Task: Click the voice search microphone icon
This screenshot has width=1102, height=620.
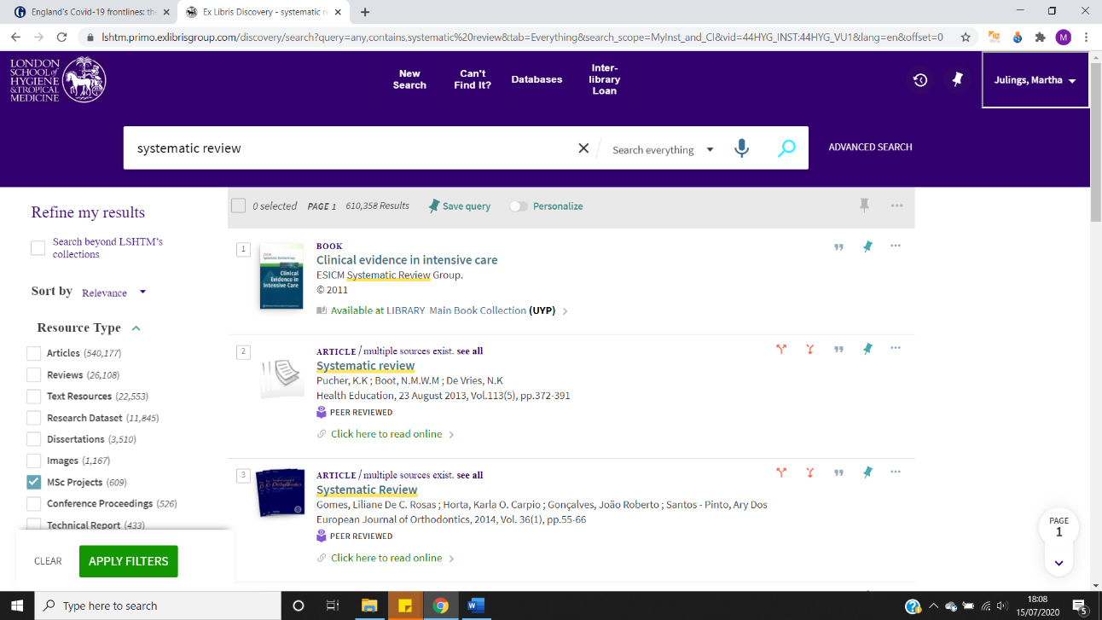Action: point(741,148)
